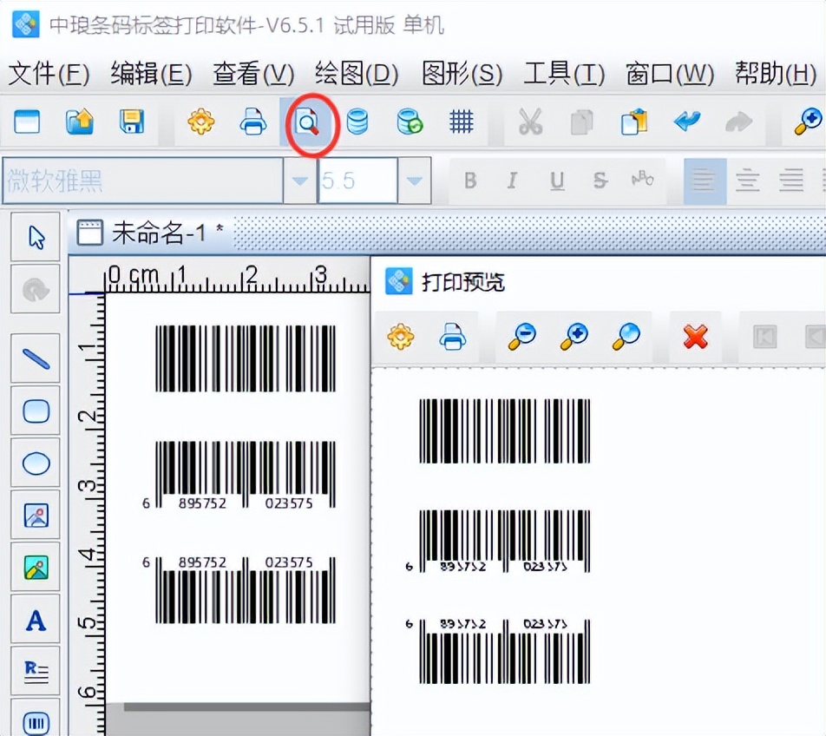
Task: Click the 5.5 font size field
Action: (x=357, y=181)
